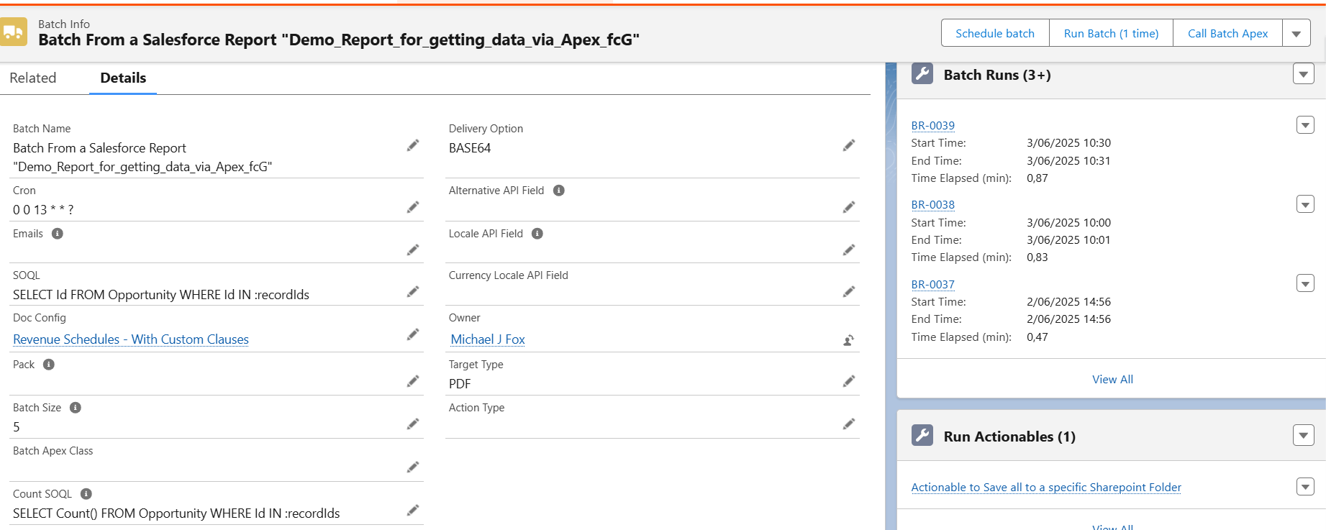1326x530 pixels.
Task: Click the Run Actionables (1) heading
Action: tap(1009, 437)
